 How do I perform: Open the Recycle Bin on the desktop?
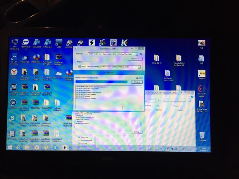point(202,134)
